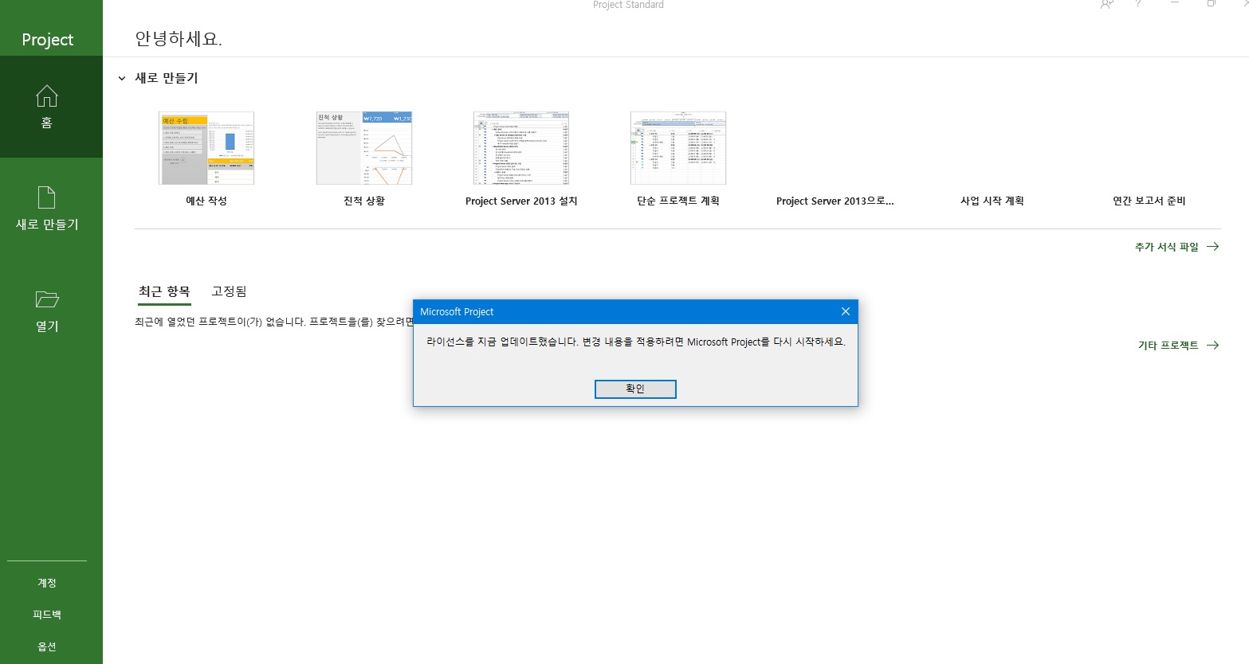Select the 연간 보고서 준비 template label

click(x=1149, y=201)
